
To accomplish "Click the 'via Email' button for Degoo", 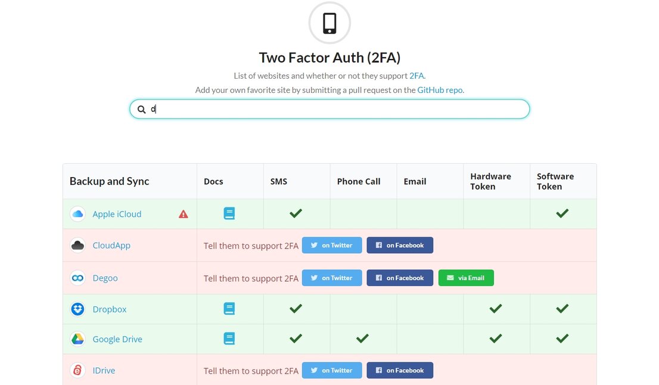I will pyautogui.click(x=466, y=278).
